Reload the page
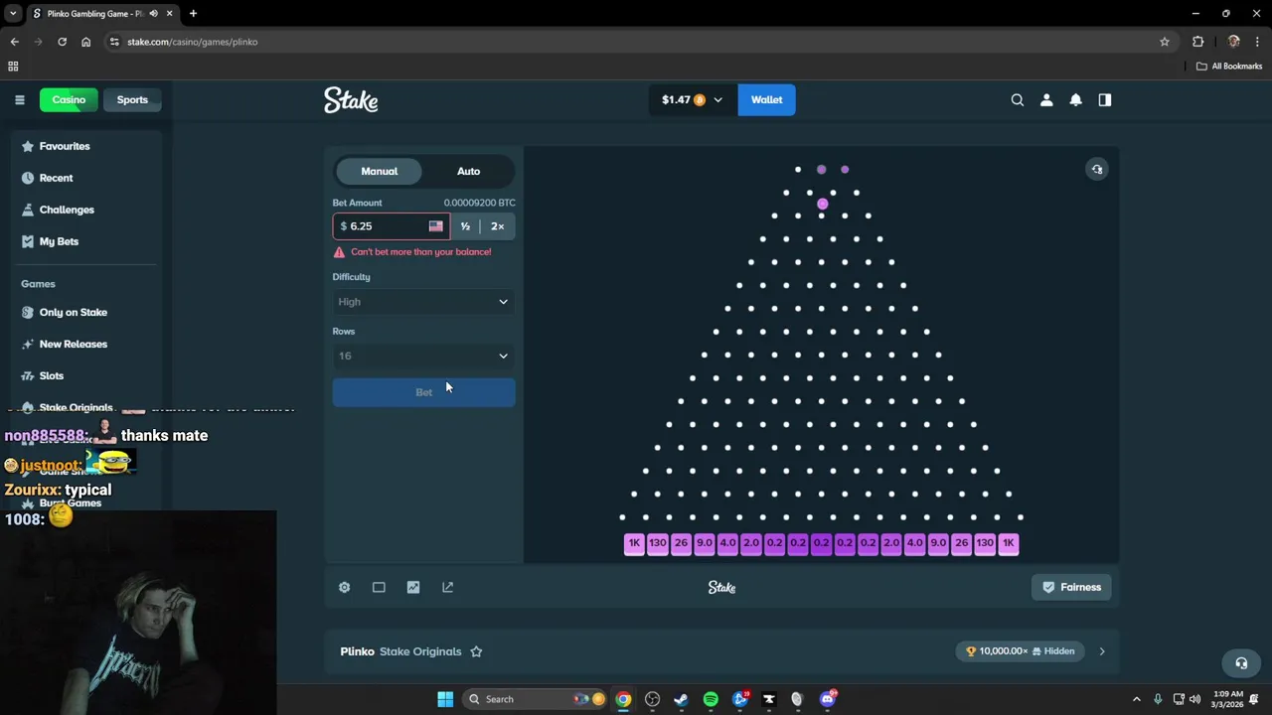1272x715 pixels. (x=62, y=42)
